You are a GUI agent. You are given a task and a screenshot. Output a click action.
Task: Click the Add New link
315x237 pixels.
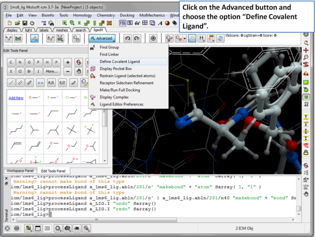(x=16, y=98)
